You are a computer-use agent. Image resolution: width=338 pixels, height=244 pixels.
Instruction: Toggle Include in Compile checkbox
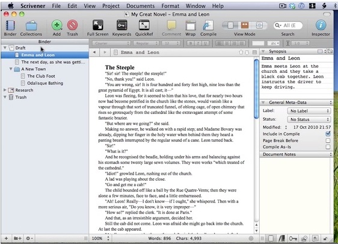328,134
